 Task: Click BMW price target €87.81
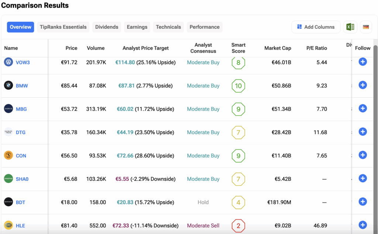point(126,86)
